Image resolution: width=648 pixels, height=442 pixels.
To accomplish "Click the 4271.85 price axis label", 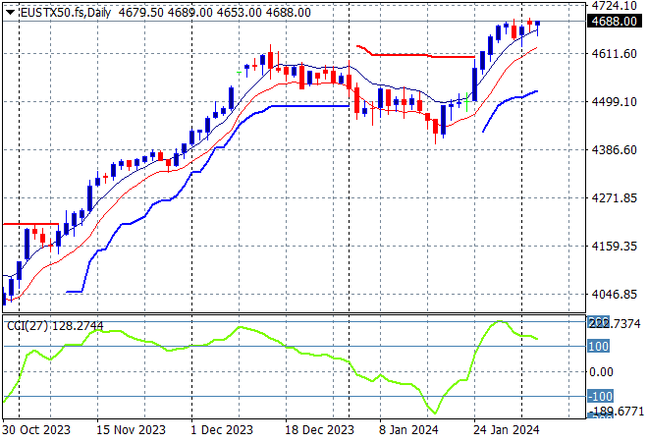I will [x=615, y=197].
